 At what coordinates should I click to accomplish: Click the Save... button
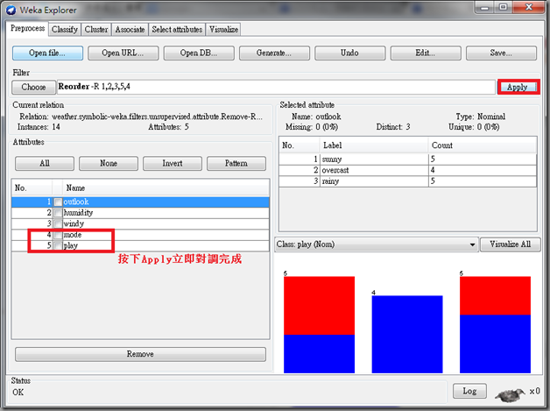(x=501, y=53)
